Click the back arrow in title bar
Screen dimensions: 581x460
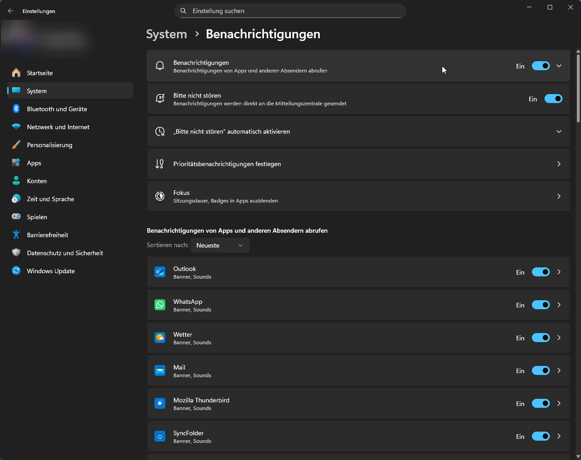[x=11, y=11]
